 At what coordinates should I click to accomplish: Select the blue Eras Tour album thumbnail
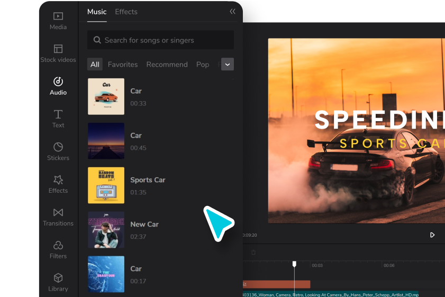point(106,274)
